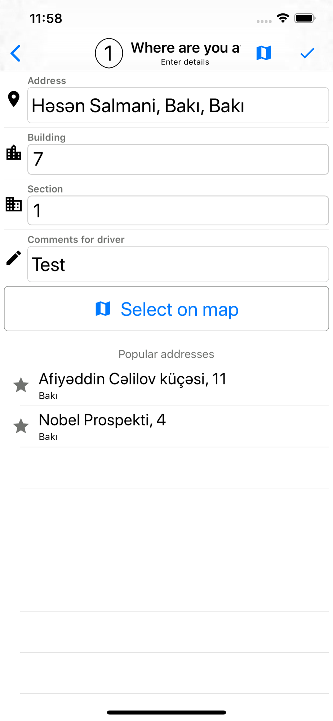Tap the pencil icon for driver comments

(x=14, y=258)
